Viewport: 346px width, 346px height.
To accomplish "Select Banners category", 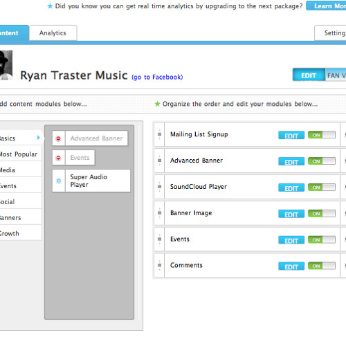I will click(21, 217).
